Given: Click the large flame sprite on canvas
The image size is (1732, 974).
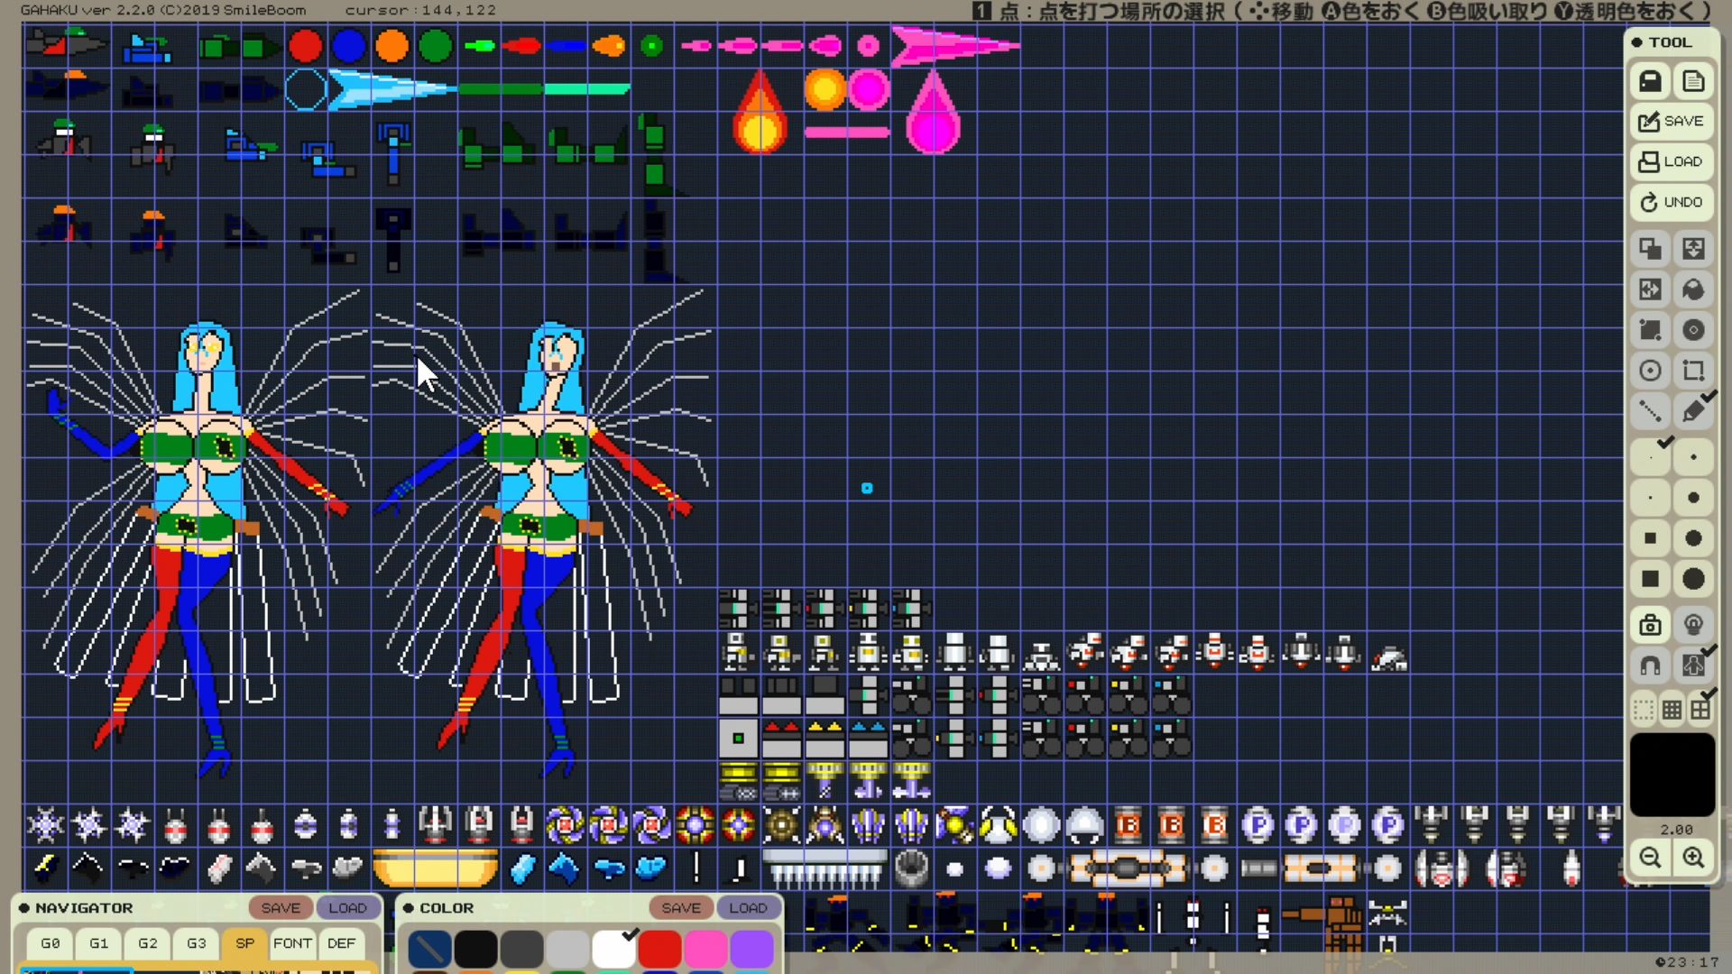Looking at the screenshot, I should (760, 111).
